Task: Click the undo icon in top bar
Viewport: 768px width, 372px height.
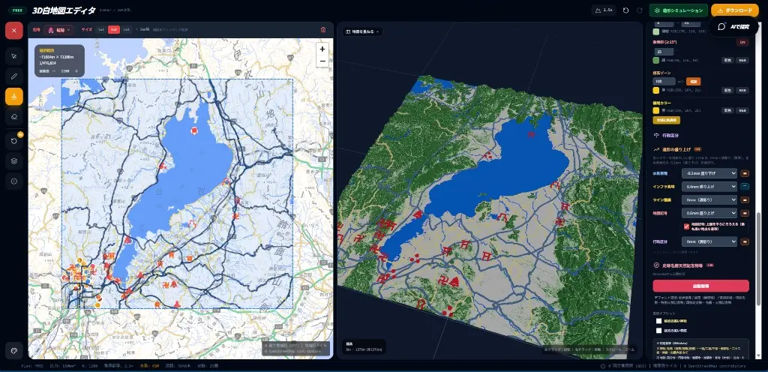Action: 626,10
